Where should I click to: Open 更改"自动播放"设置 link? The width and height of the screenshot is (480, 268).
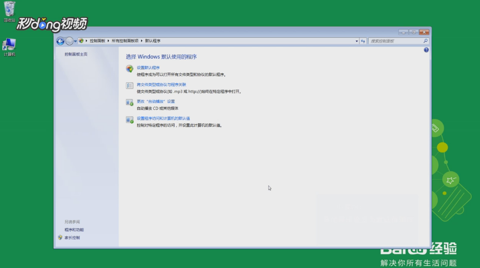click(x=156, y=102)
